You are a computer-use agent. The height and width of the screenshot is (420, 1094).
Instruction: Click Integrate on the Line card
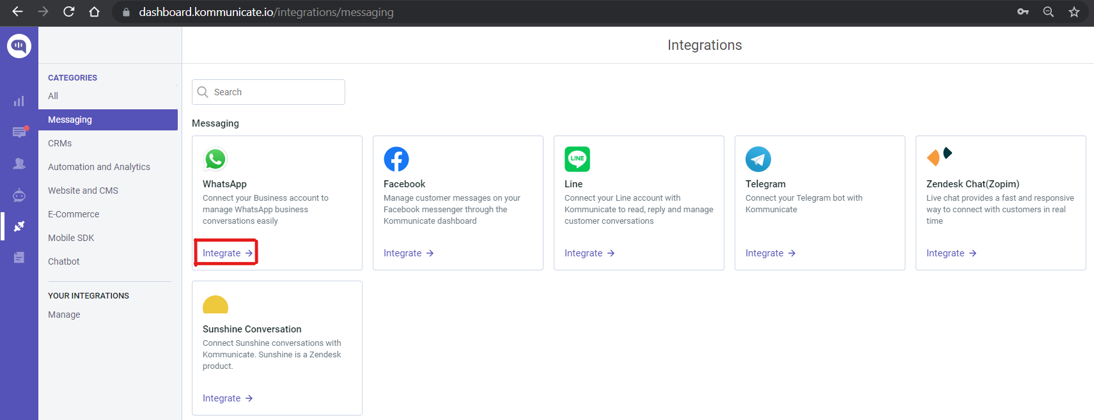pyautogui.click(x=590, y=253)
